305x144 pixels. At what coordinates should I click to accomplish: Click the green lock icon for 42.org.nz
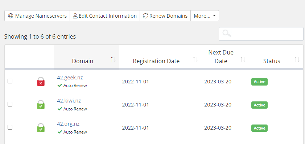tap(41, 128)
